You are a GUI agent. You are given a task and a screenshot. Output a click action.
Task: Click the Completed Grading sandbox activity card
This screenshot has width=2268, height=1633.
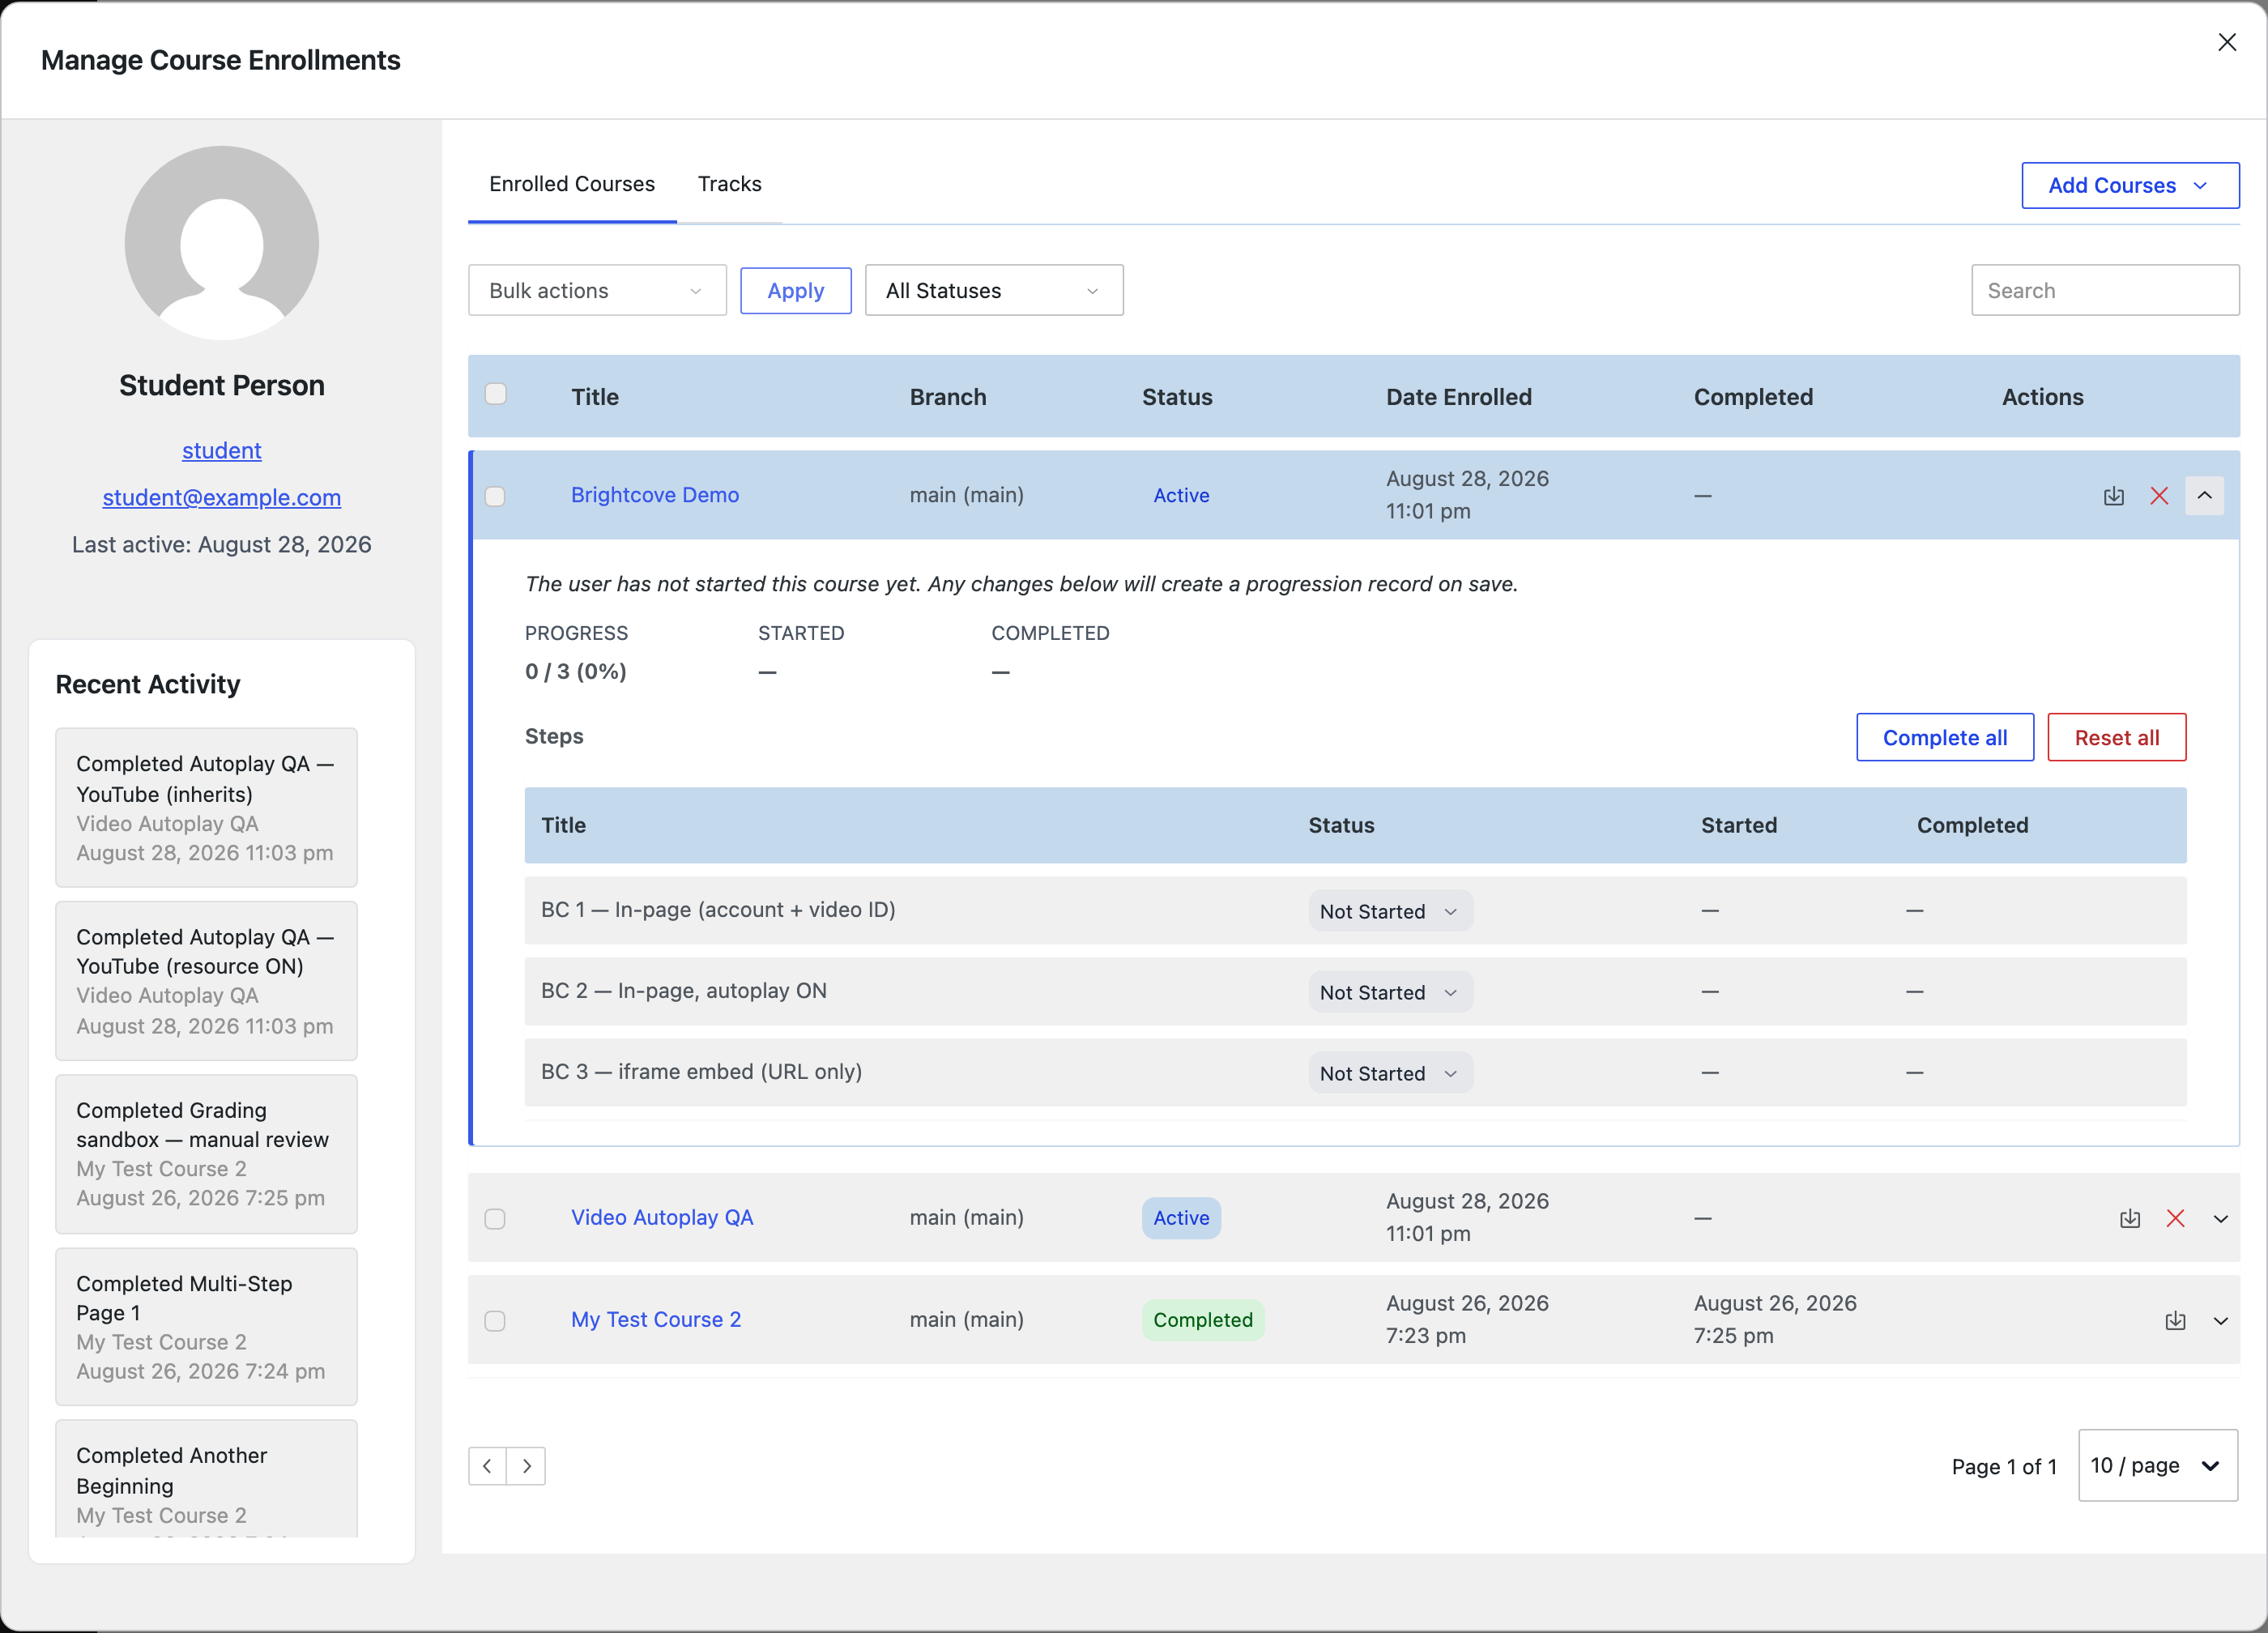206,1154
